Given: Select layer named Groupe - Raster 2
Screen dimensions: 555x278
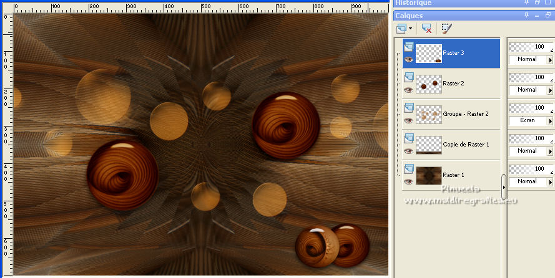Looking at the screenshot, I should coord(466,113).
